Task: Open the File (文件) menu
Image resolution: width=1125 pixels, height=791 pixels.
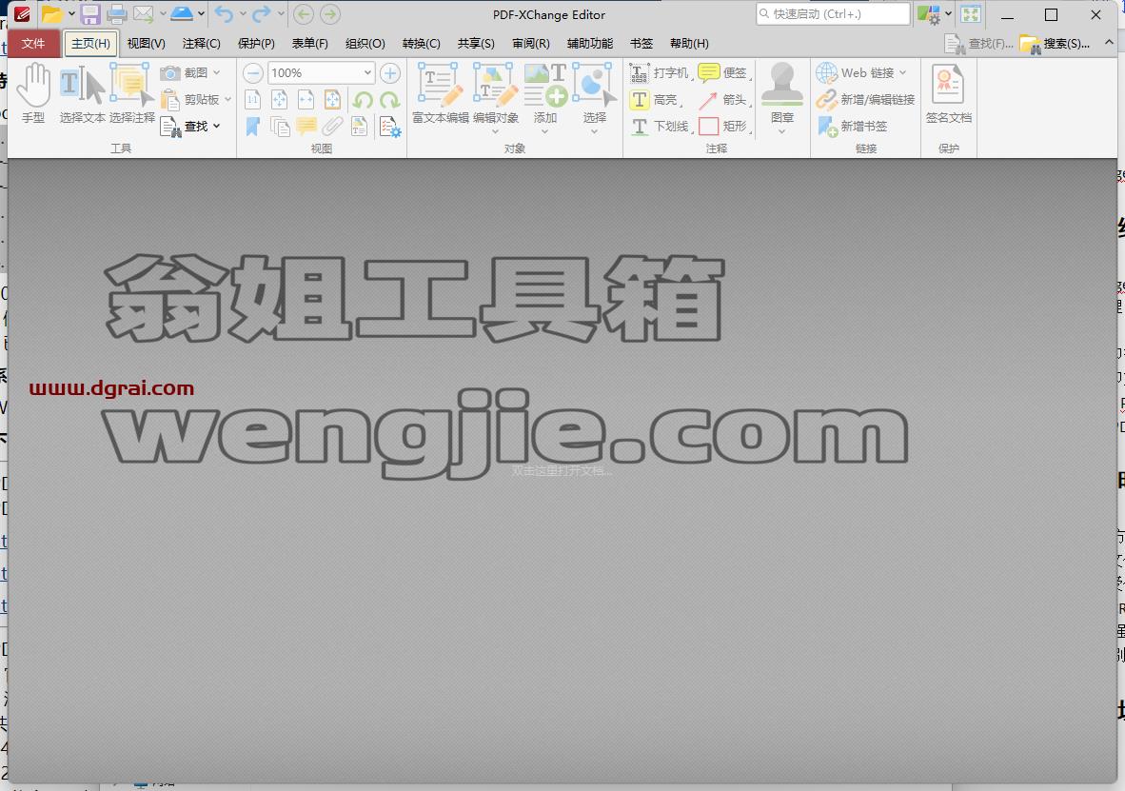Action: (x=33, y=44)
